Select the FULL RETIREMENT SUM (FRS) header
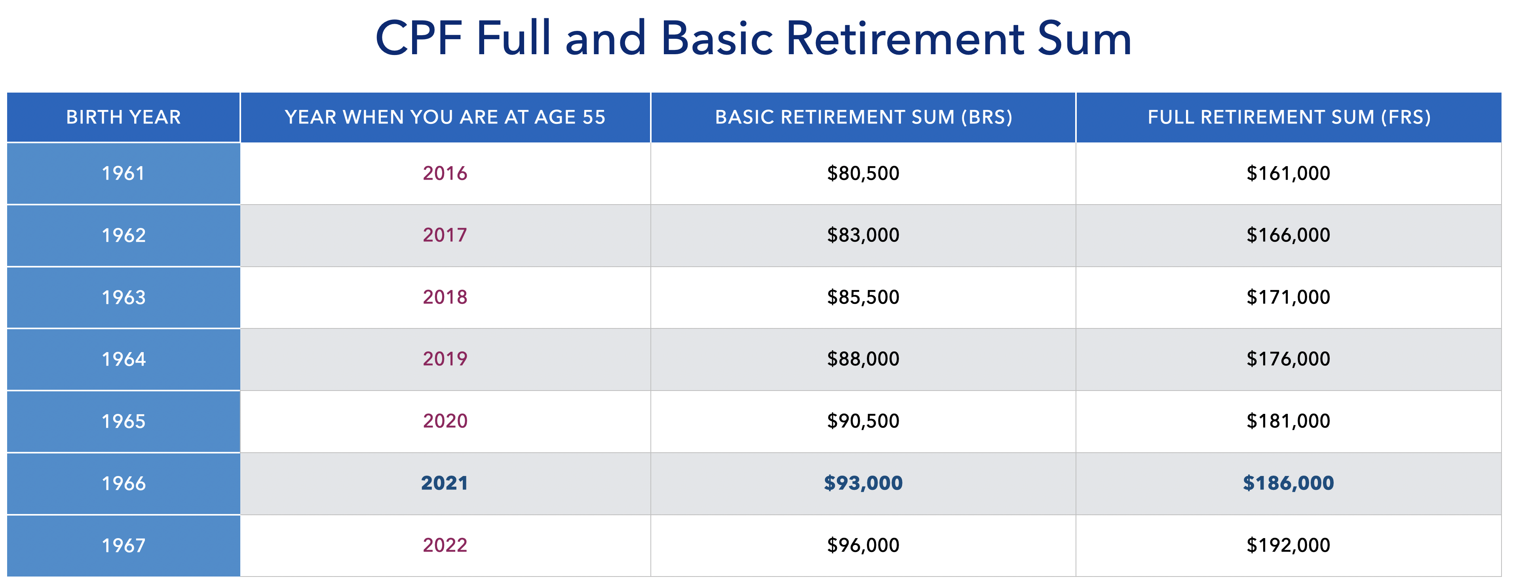 point(1289,118)
